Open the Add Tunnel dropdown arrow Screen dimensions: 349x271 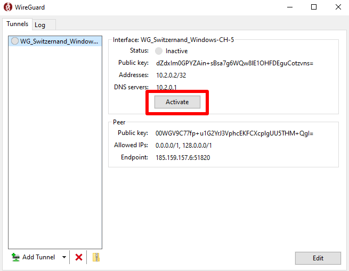pos(64,257)
